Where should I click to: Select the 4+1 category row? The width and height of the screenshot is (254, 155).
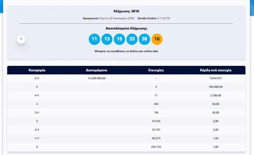37,95
